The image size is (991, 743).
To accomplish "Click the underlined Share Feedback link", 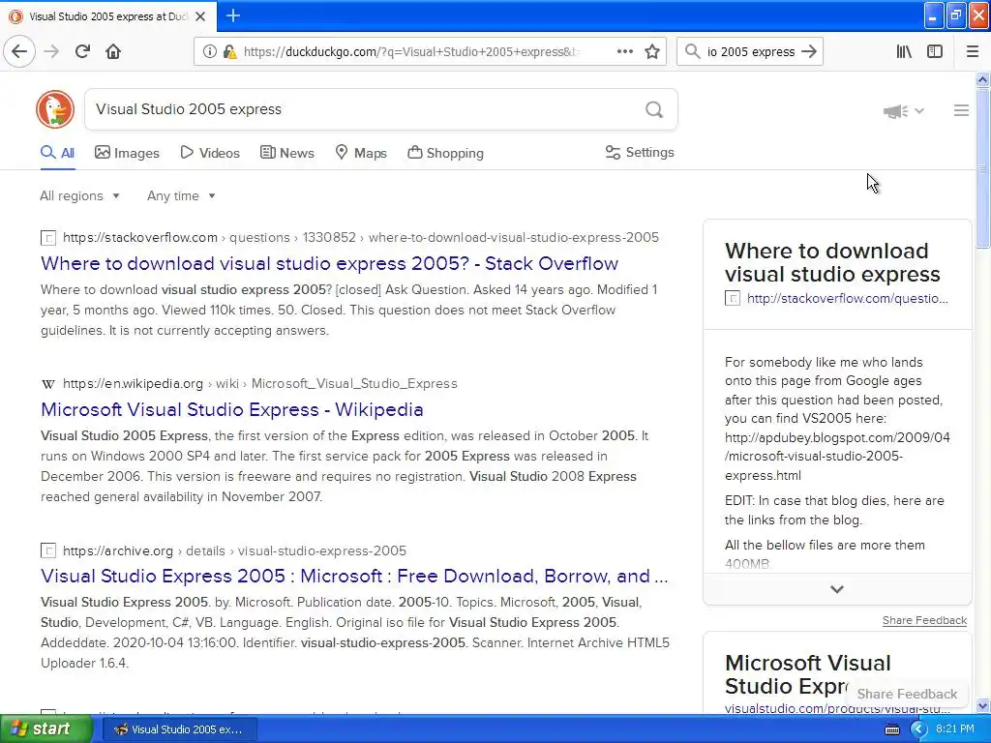I will [x=924, y=620].
